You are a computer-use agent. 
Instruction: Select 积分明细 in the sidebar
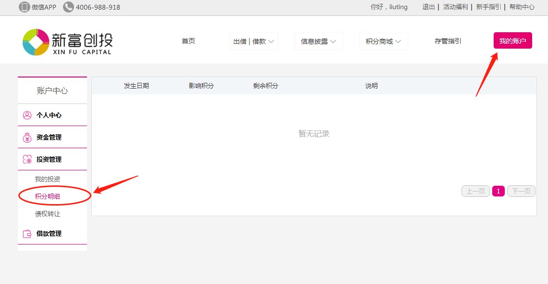48,196
